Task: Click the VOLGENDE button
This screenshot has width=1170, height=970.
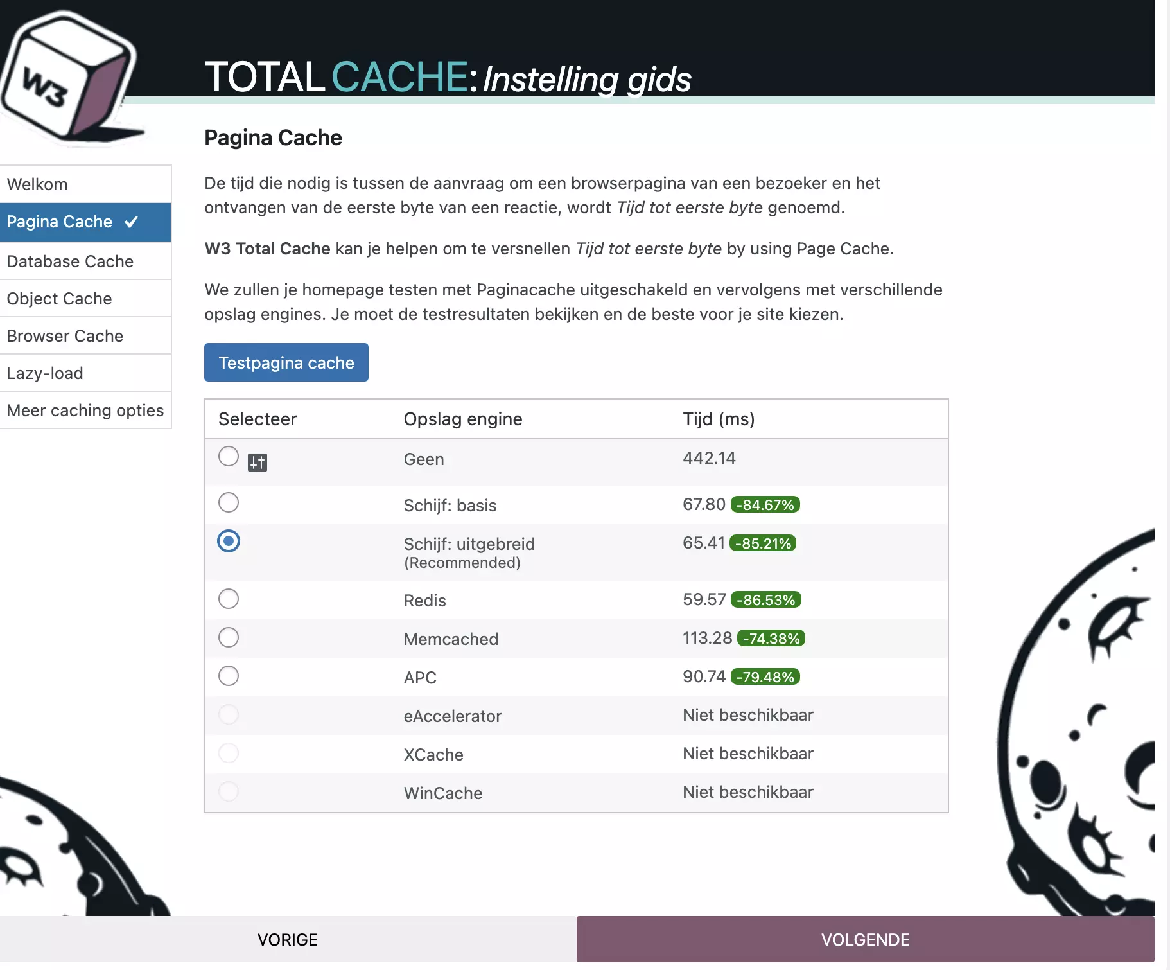Action: (x=866, y=939)
